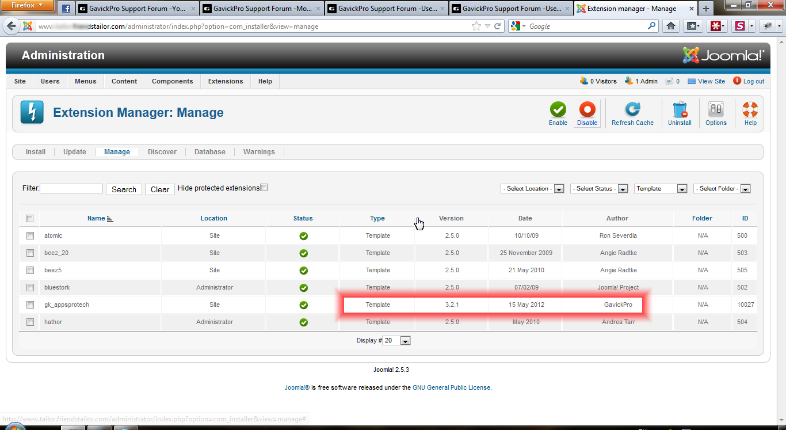Click the browser Home icon
The width and height of the screenshot is (786, 430).
coord(671,26)
